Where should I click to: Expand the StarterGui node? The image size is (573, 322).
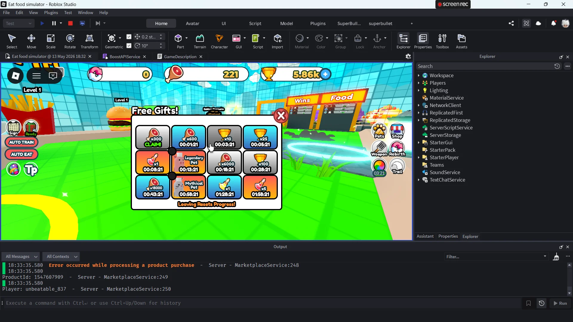click(x=419, y=143)
